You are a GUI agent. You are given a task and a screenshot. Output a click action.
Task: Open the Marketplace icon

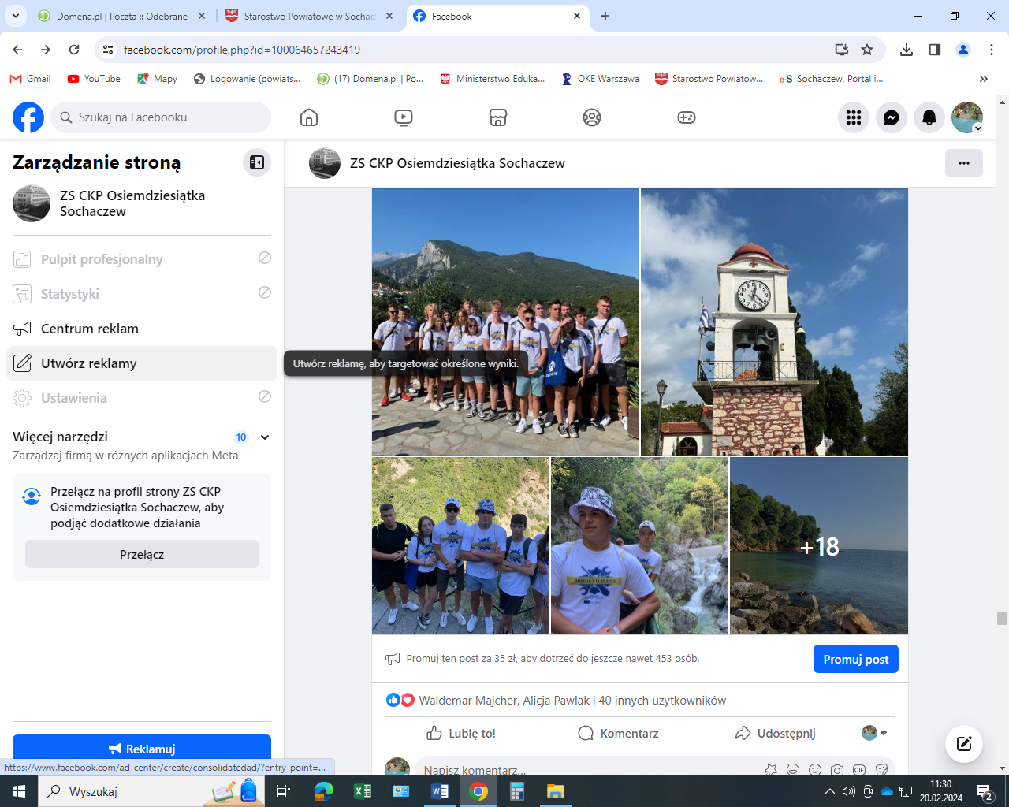point(498,117)
